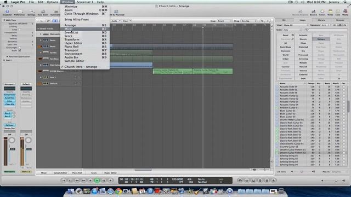Toggle the Clip Length checkbox
The width and height of the screenshot is (351, 197).
point(20,48)
